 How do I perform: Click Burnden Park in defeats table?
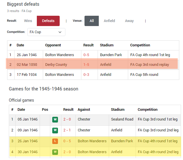tap(111, 55)
